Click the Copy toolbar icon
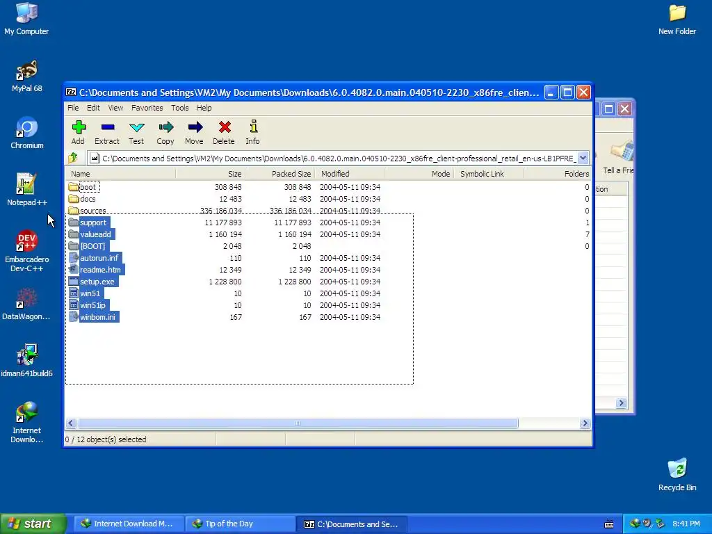 165,133
